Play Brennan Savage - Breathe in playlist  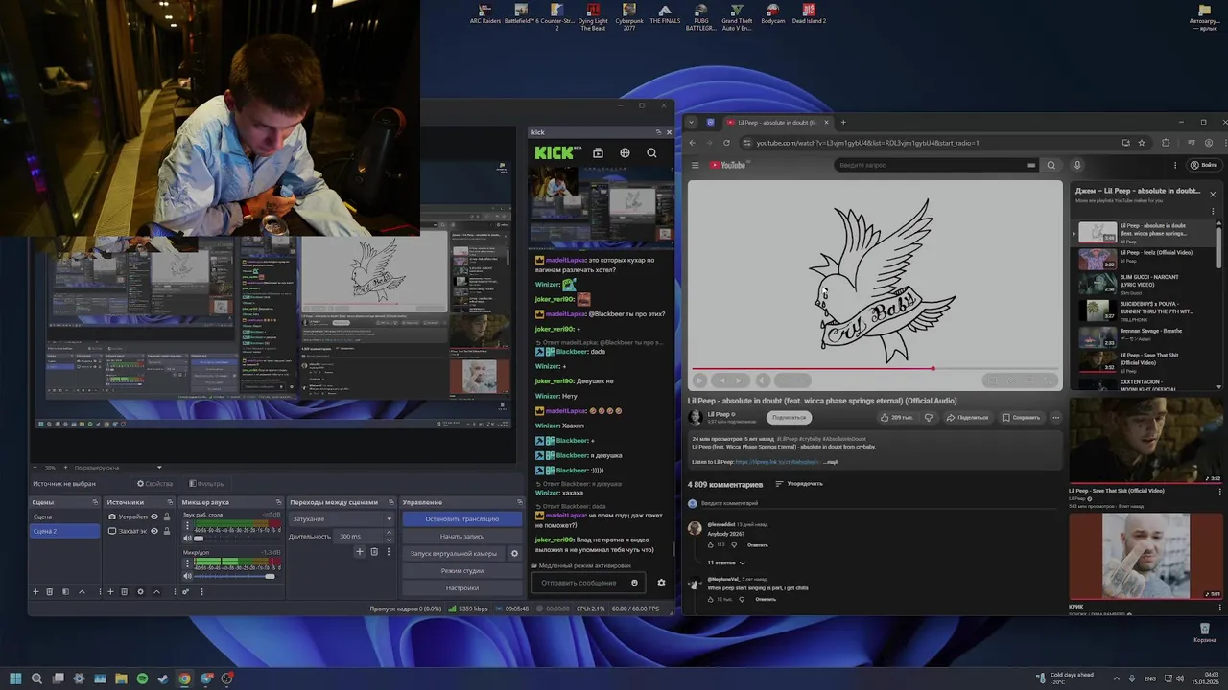(x=1145, y=336)
